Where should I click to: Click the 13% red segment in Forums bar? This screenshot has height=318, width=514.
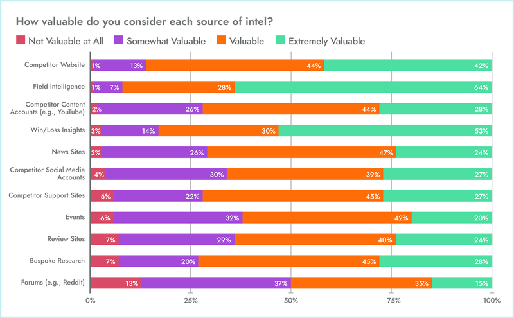(x=116, y=283)
